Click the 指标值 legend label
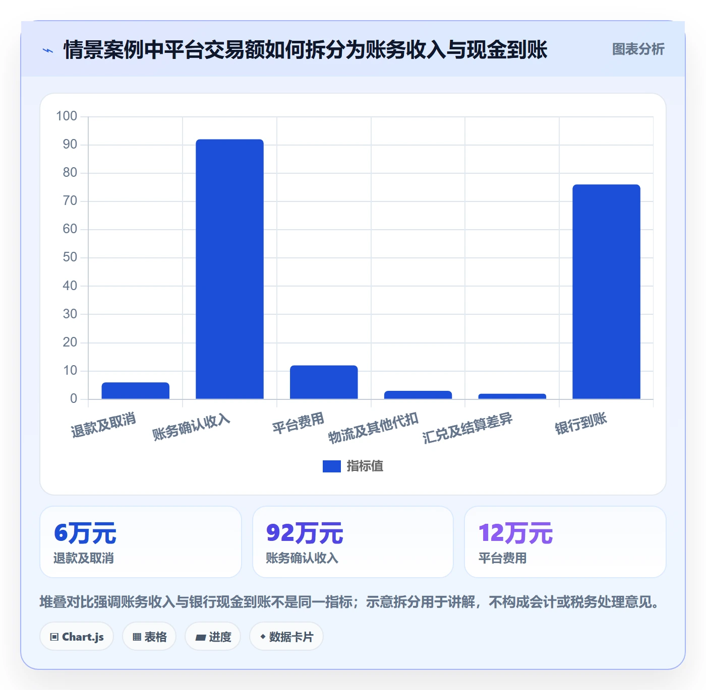The width and height of the screenshot is (706, 690). tap(365, 466)
